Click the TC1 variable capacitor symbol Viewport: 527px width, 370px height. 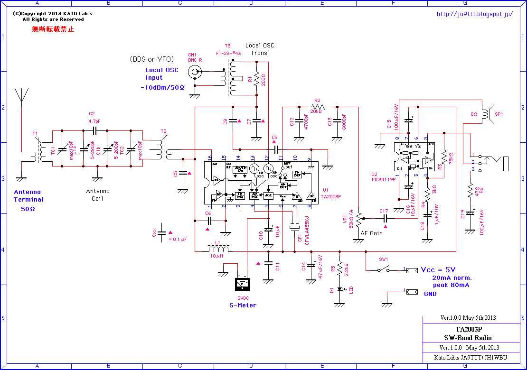[61, 149]
